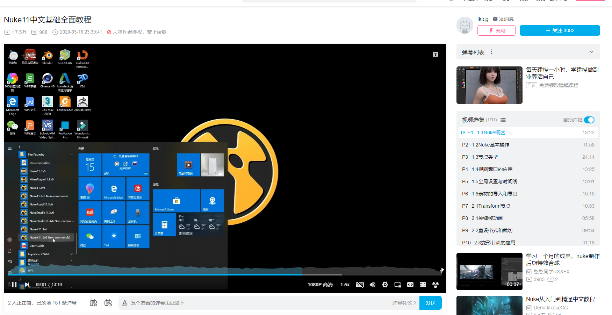Enter web fullscreen mode icon
This screenshot has height=315, width=612.
tap(423, 285)
